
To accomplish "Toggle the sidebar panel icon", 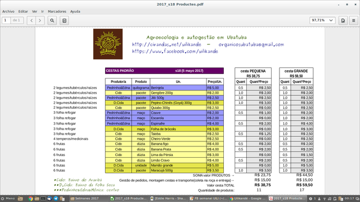I will click(65, 20).
